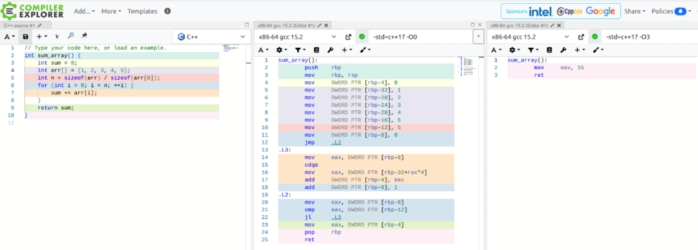Rename C++ source #1 via the pencil icon

(x=39, y=26)
